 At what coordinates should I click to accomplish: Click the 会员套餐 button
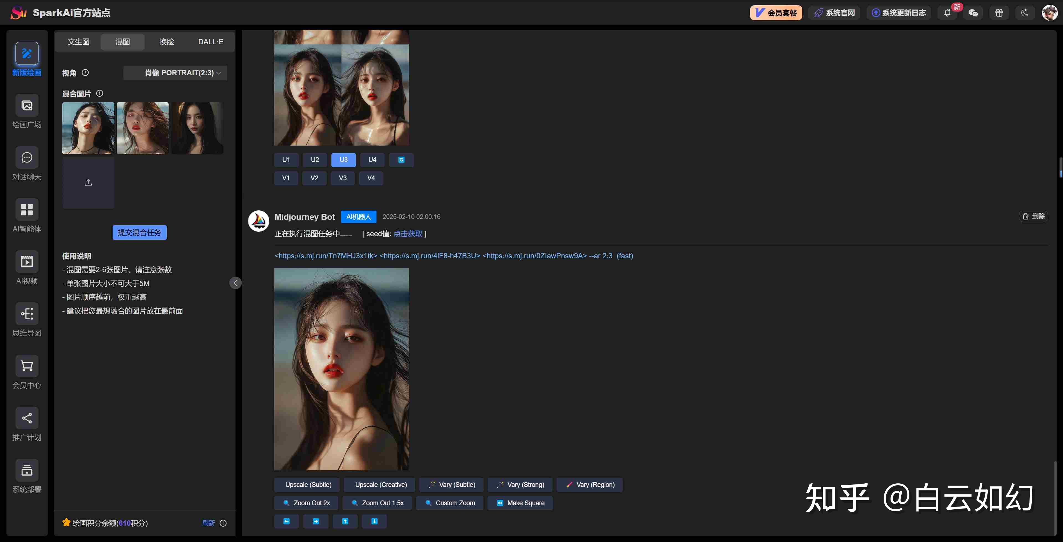pyautogui.click(x=776, y=13)
